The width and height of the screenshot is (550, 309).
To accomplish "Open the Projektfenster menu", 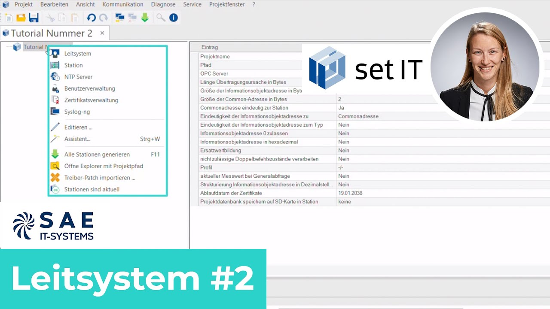I will click(x=227, y=4).
